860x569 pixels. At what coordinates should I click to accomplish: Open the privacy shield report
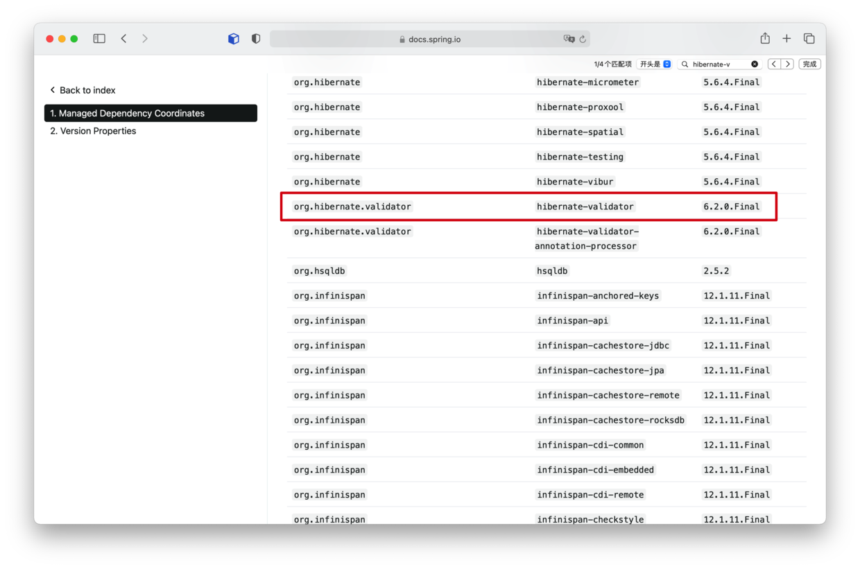[x=256, y=39]
